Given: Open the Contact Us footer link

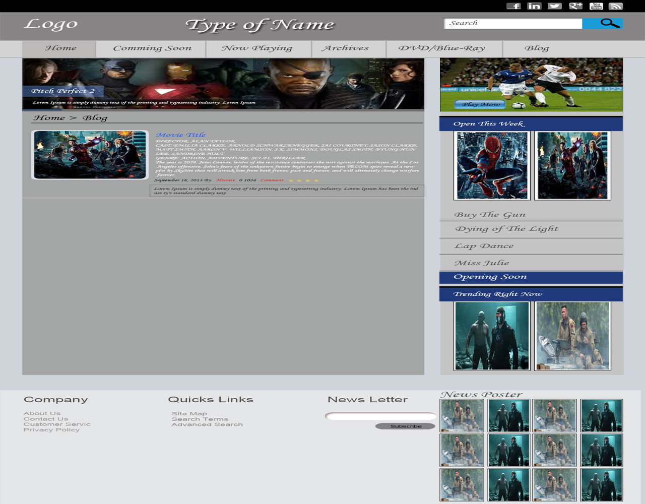Looking at the screenshot, I should tap(46, 419).
